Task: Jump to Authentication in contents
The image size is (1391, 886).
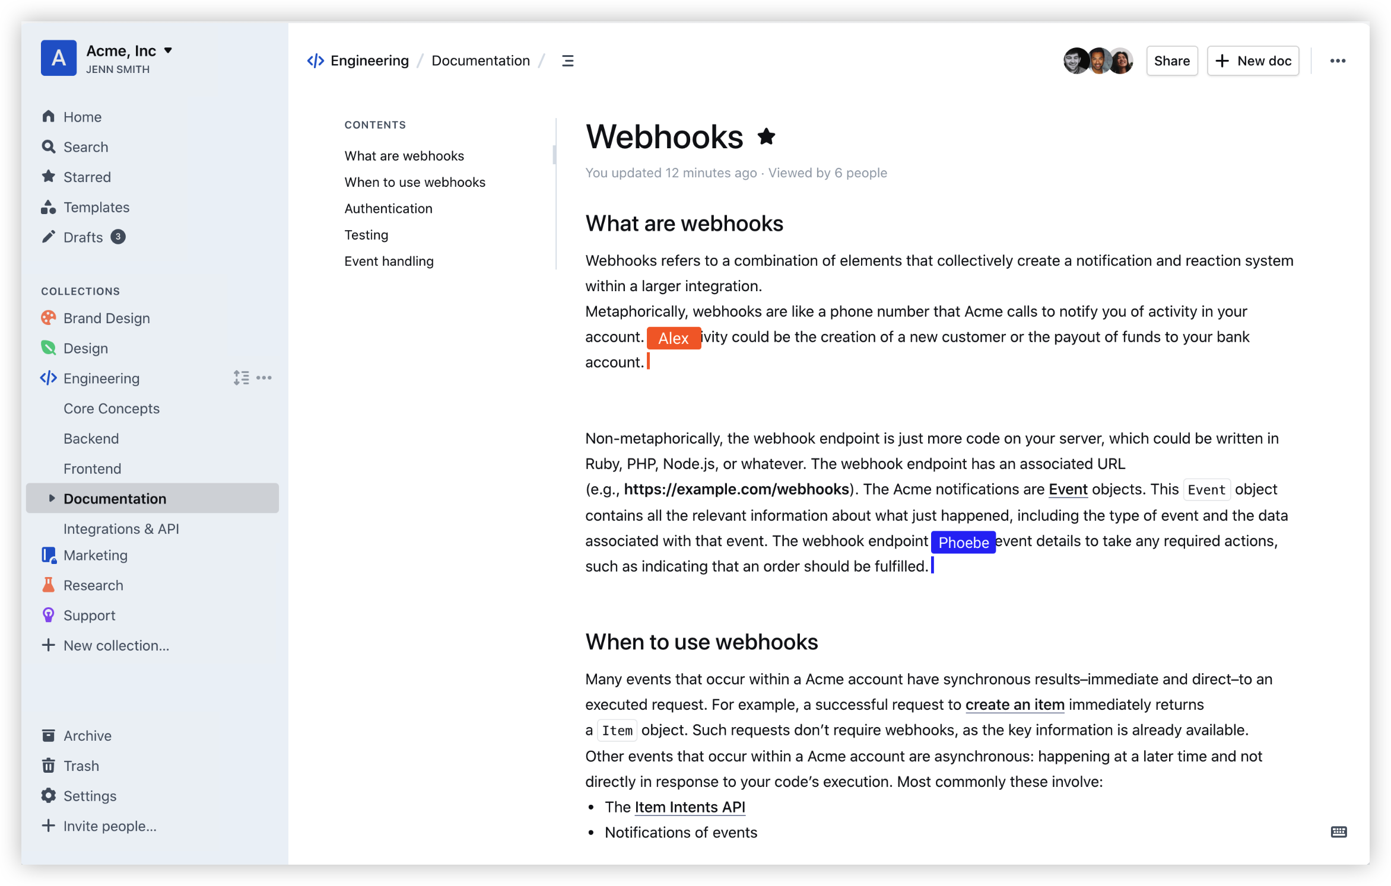Action: [x=388, y=209]
